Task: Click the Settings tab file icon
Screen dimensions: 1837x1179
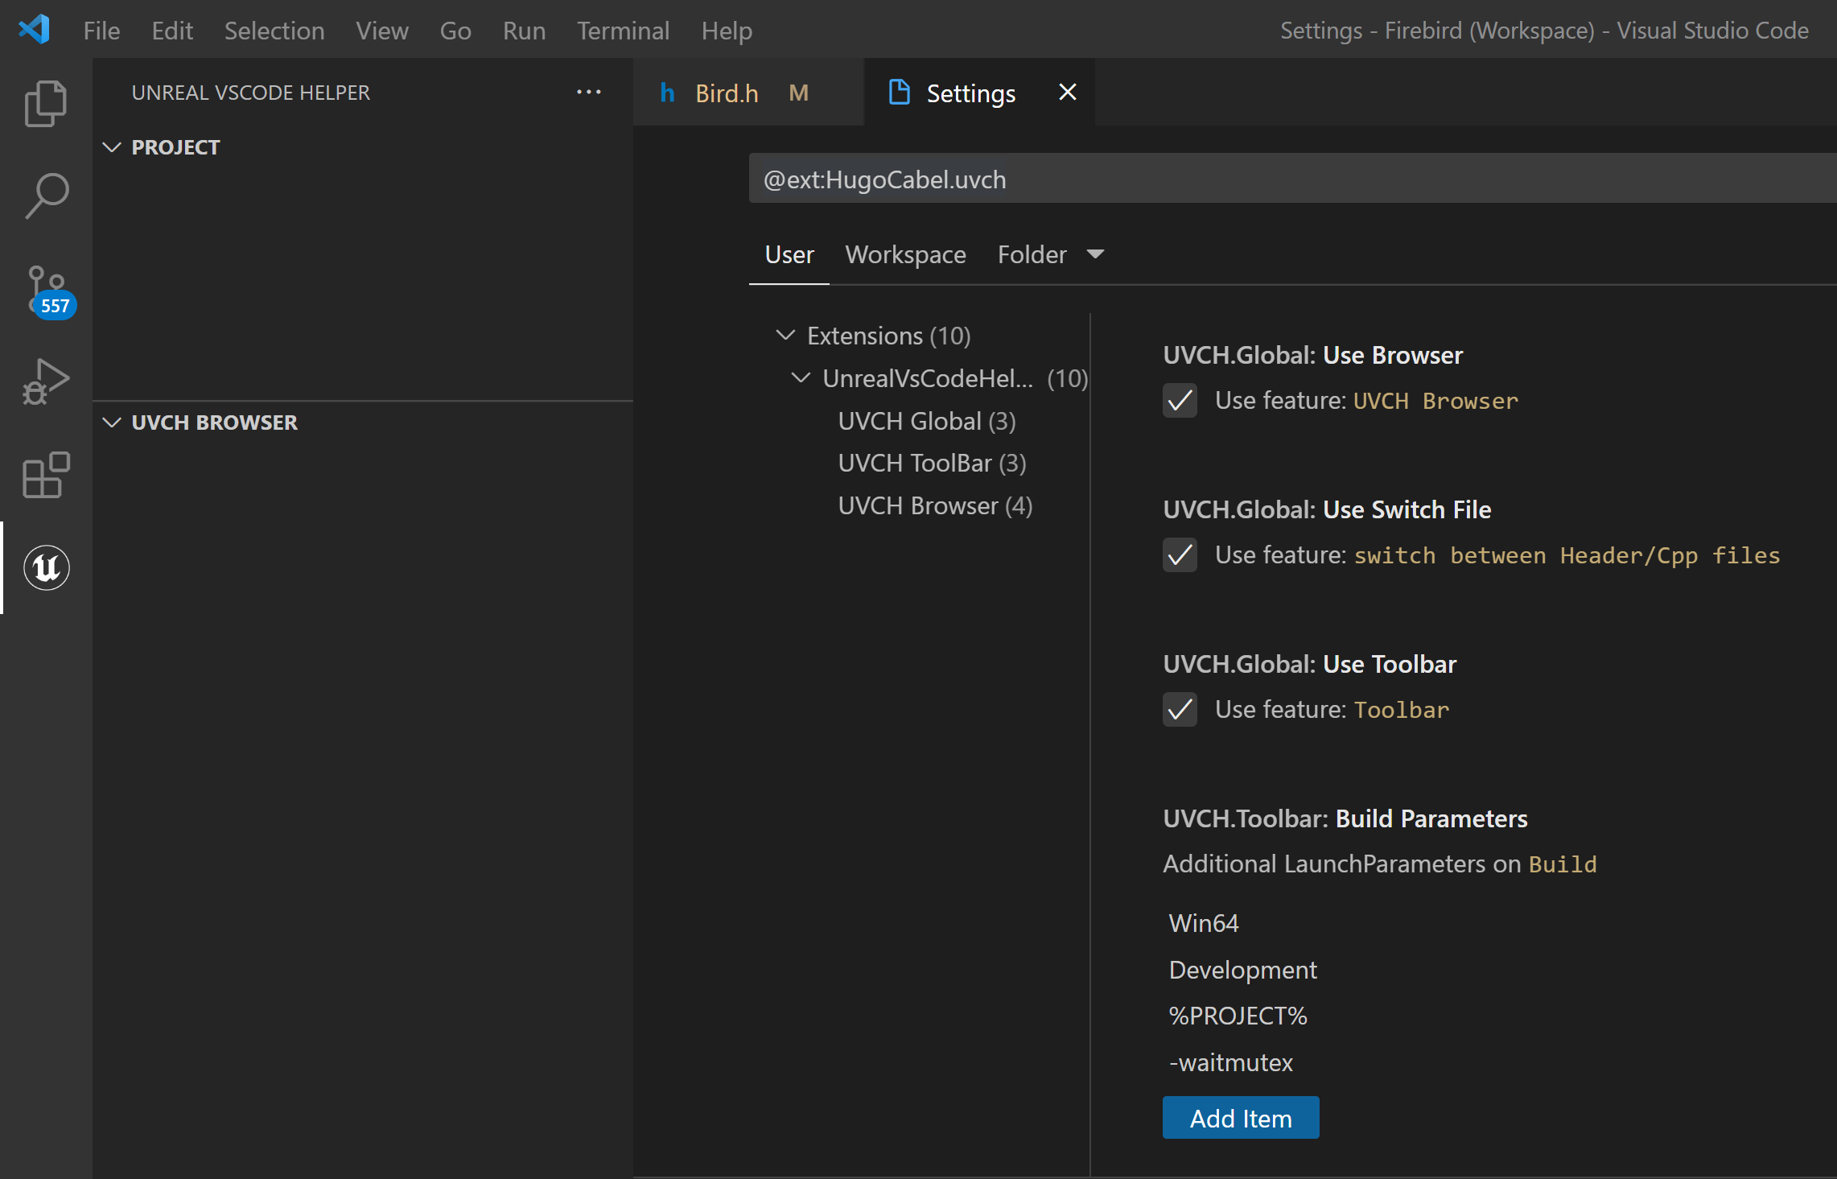Action: pos(899,93)
